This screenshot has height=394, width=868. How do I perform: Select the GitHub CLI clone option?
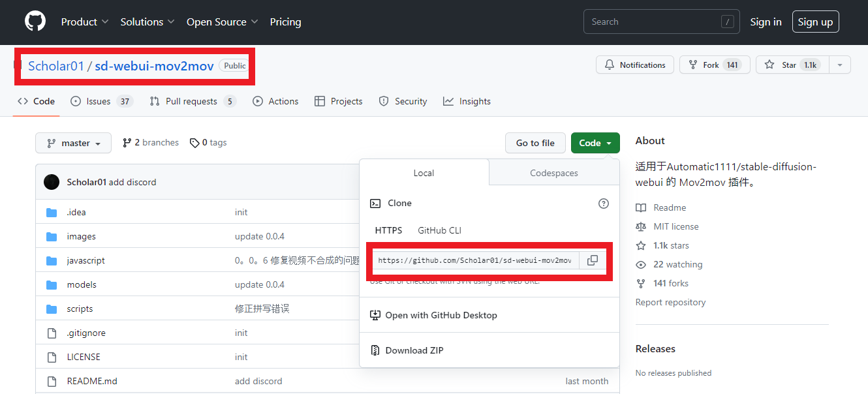tap(440, 230)
